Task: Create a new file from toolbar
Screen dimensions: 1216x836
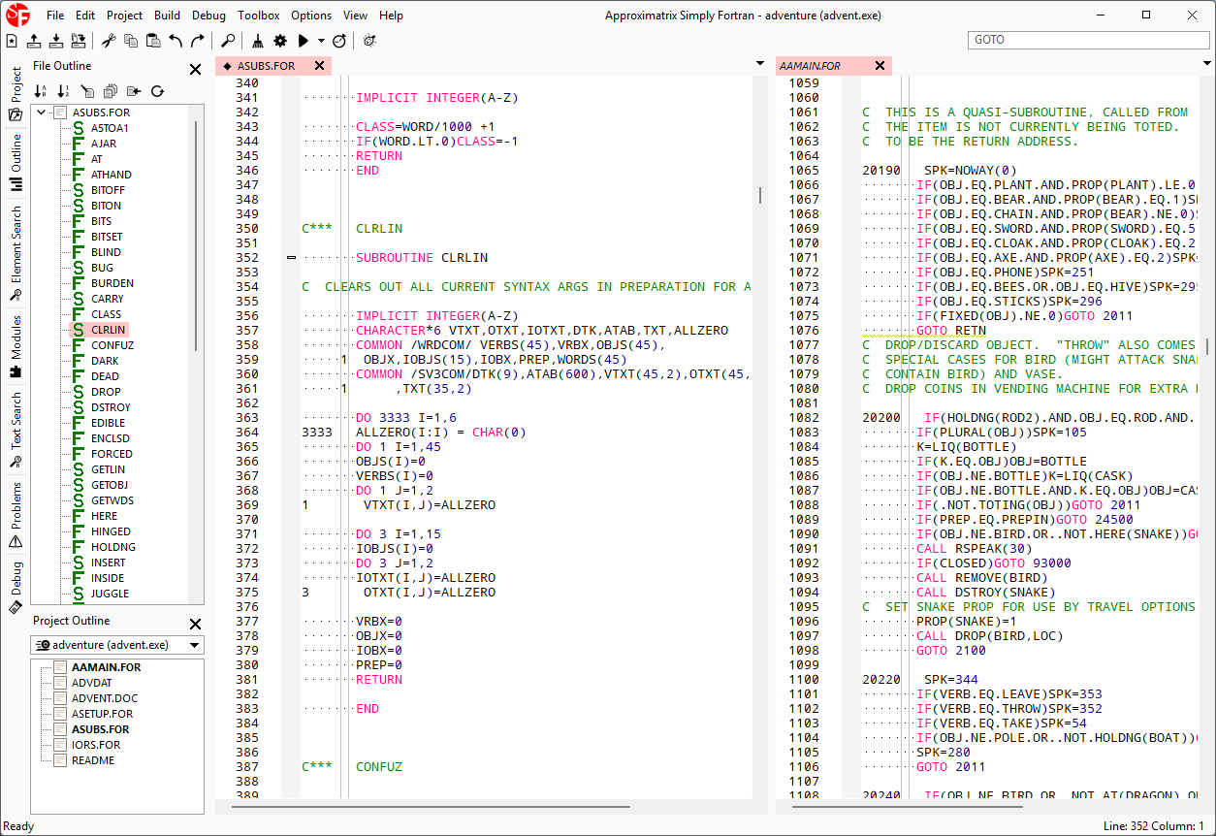Action: click(x=12, y=41)
